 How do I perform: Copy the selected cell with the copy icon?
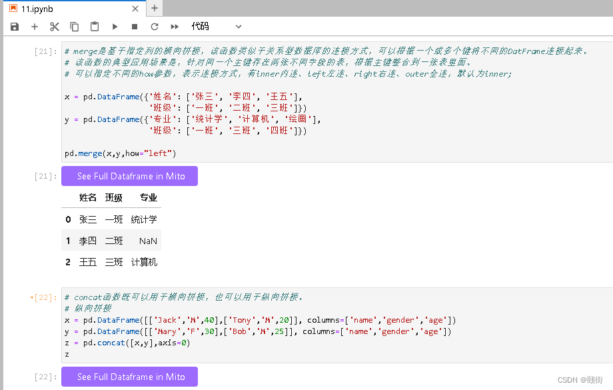click(73, 26)
